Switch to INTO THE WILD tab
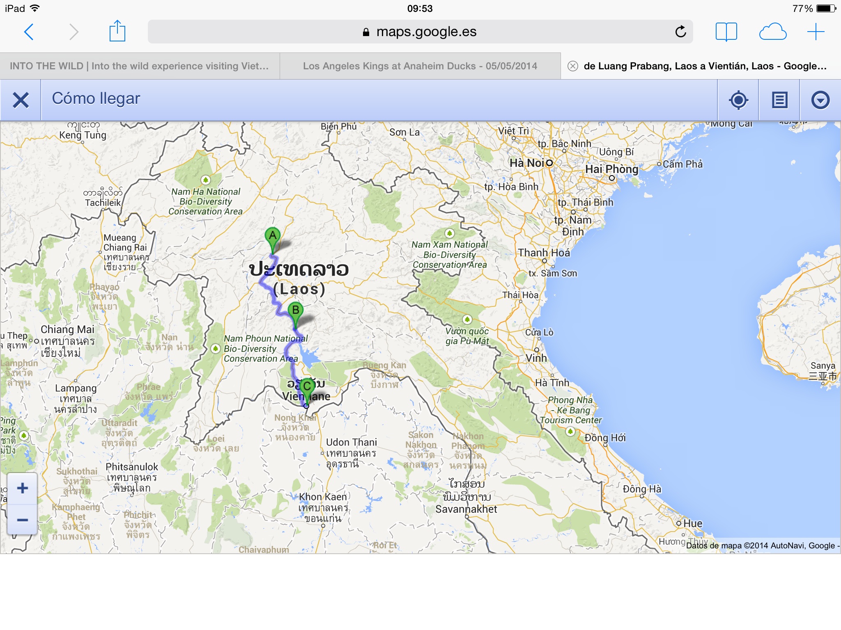 (140, 66)
